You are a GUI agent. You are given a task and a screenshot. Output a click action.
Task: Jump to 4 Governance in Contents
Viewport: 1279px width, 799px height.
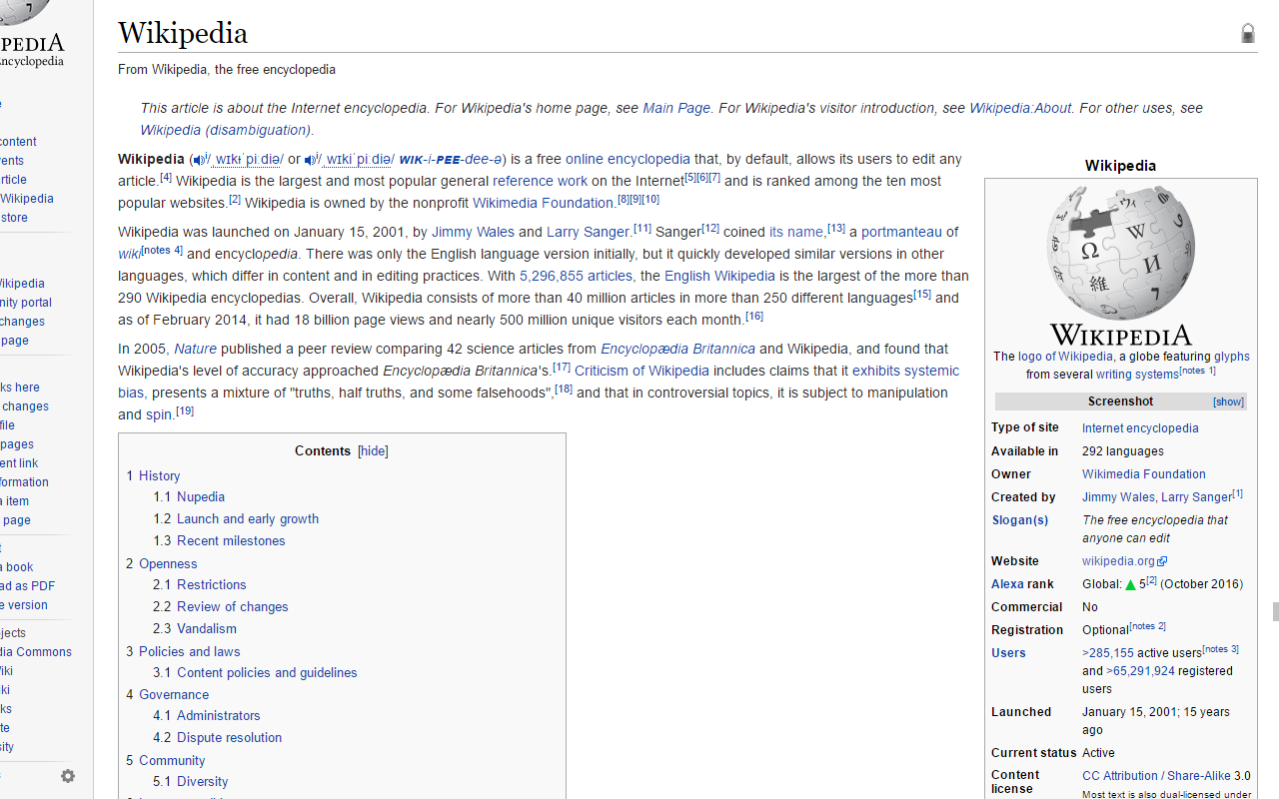(x=168, y=694)
